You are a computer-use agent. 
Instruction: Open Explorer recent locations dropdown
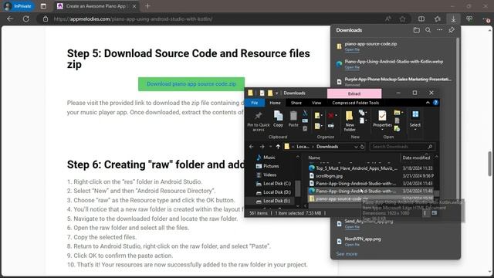tap(270, 147)
